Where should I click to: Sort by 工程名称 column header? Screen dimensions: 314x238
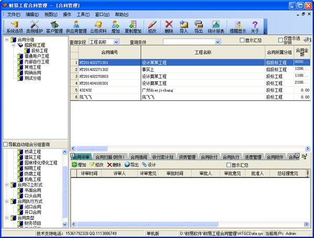(203, 52)
